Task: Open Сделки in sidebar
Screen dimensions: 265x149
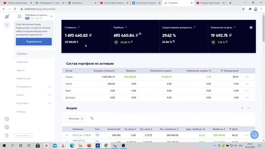Action: [20, 70]
